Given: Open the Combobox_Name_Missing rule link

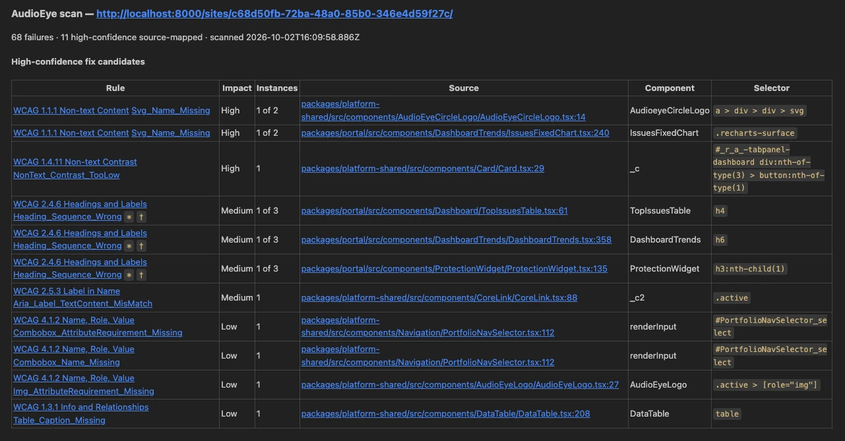Looking at the screenshot, I should point(67,362).
